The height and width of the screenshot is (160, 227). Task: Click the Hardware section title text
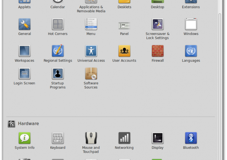coord(28,124)
